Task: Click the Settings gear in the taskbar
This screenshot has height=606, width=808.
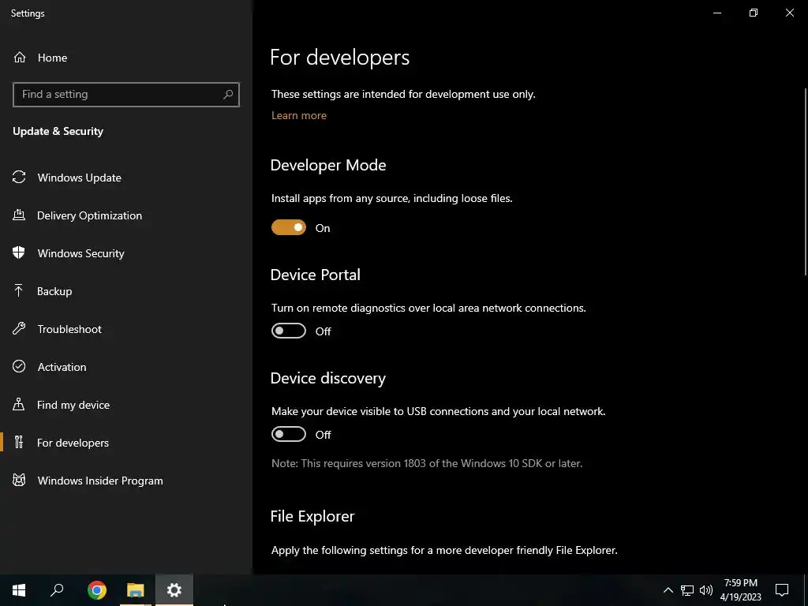Action: 174,590
